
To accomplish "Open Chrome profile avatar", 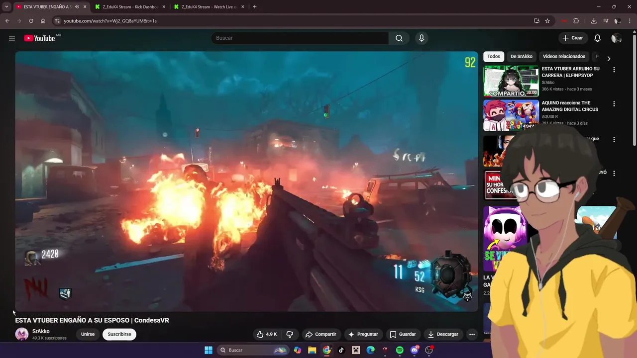I will [617, 21].
